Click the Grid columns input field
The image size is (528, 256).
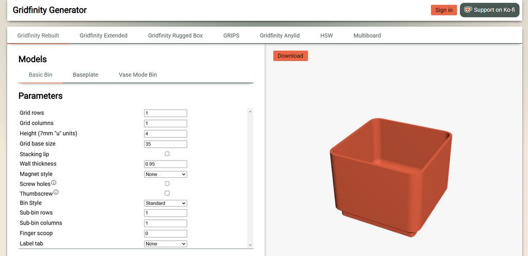pyautogui.click(x=166, y=124)
